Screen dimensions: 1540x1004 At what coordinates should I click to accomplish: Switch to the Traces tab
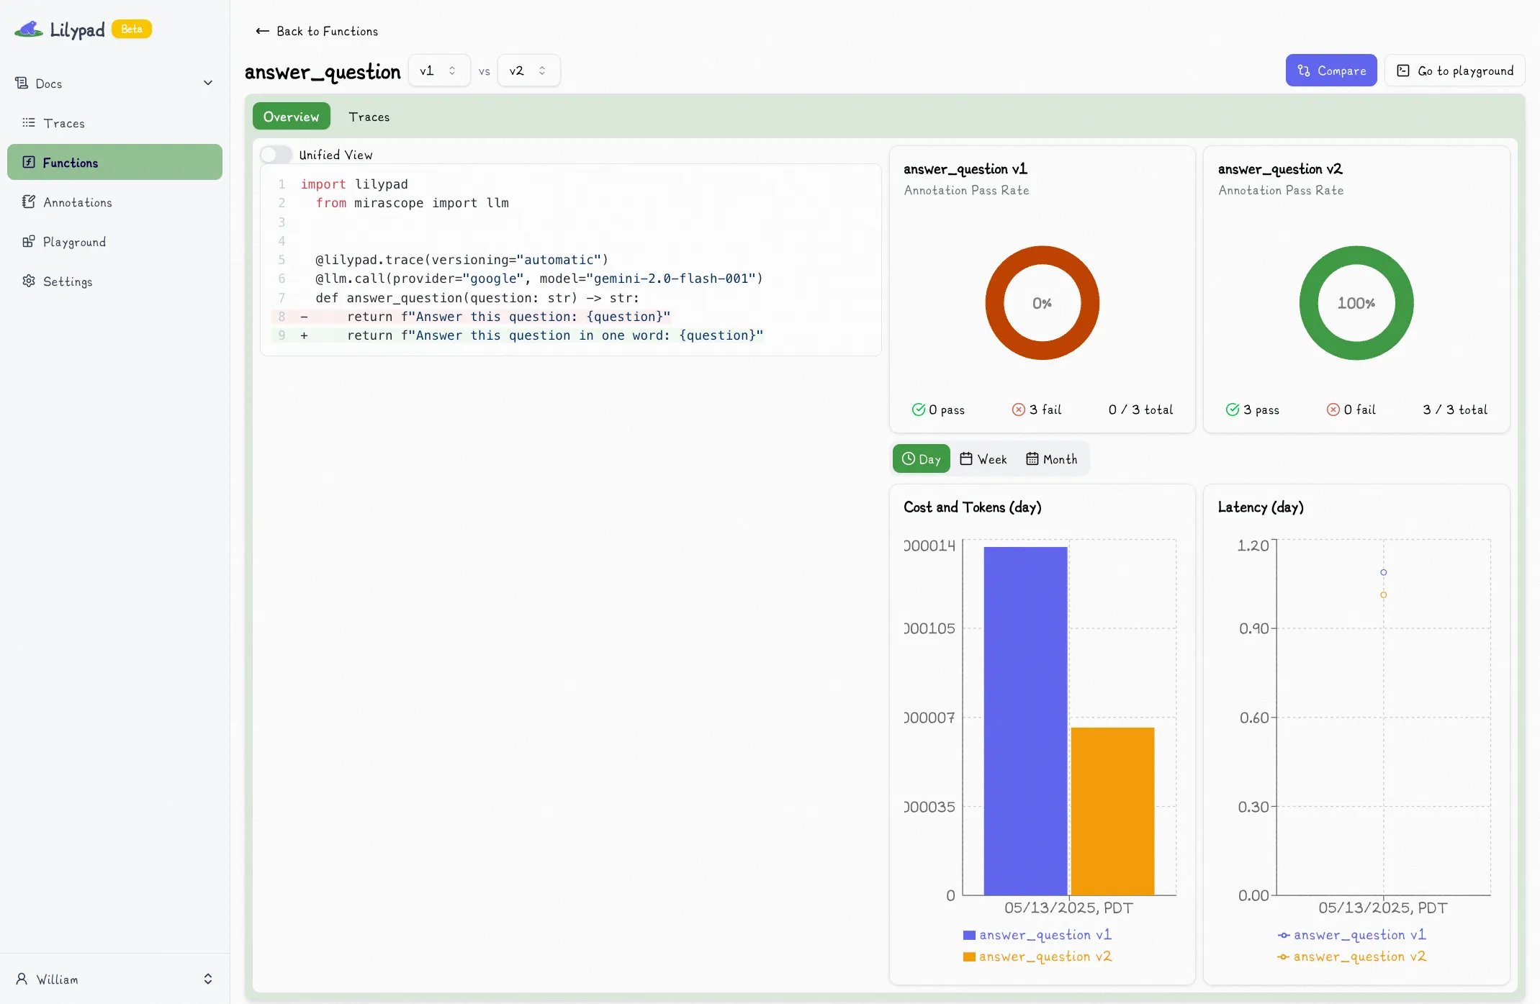coord(369,117)
